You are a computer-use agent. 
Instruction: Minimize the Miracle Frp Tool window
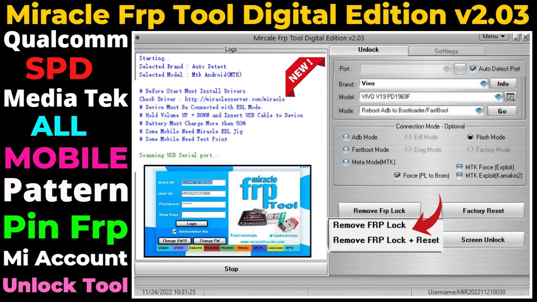(x=516, y=37)
